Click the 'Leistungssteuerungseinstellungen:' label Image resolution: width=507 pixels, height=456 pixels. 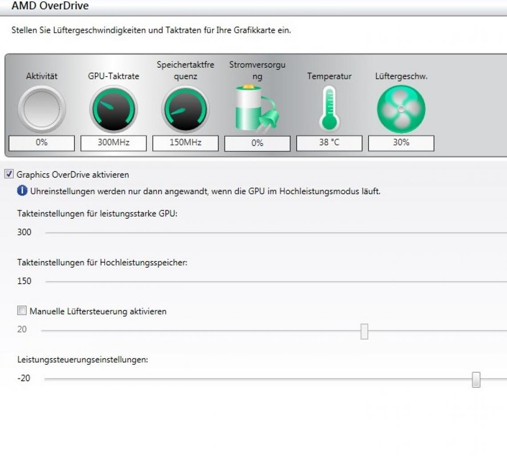[82, 360]
